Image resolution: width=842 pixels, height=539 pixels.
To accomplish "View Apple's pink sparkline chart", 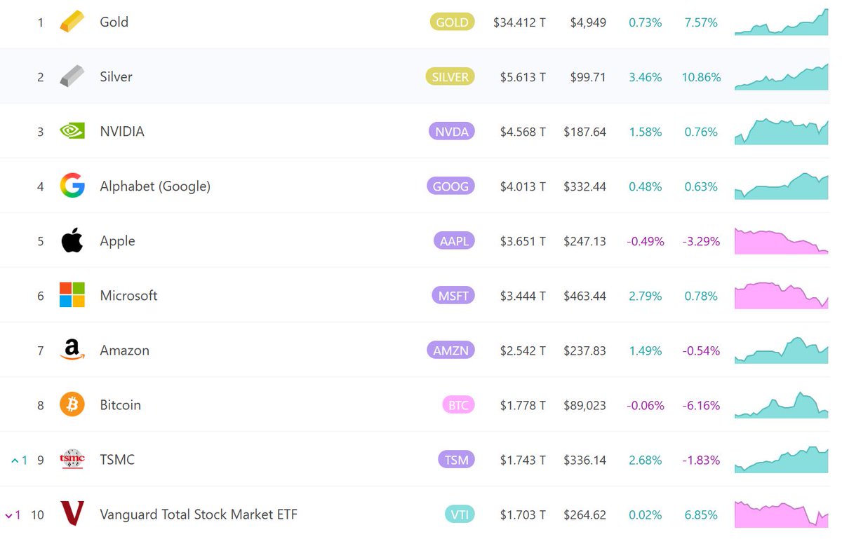I will pyautogui.click(x=781, y=241).
